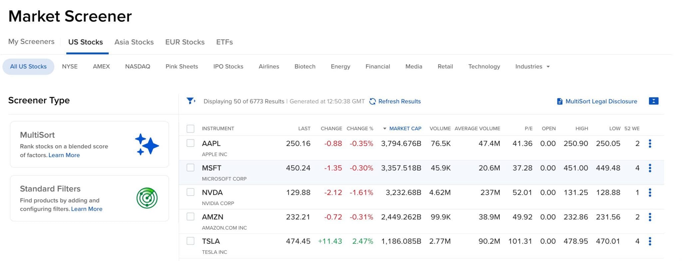Click NVDA P/E value 52.01
Screen dimensions: 682x261
click(x=522, y=192)
